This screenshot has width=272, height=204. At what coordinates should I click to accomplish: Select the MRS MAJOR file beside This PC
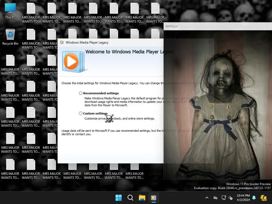click(x=31, y=13)
